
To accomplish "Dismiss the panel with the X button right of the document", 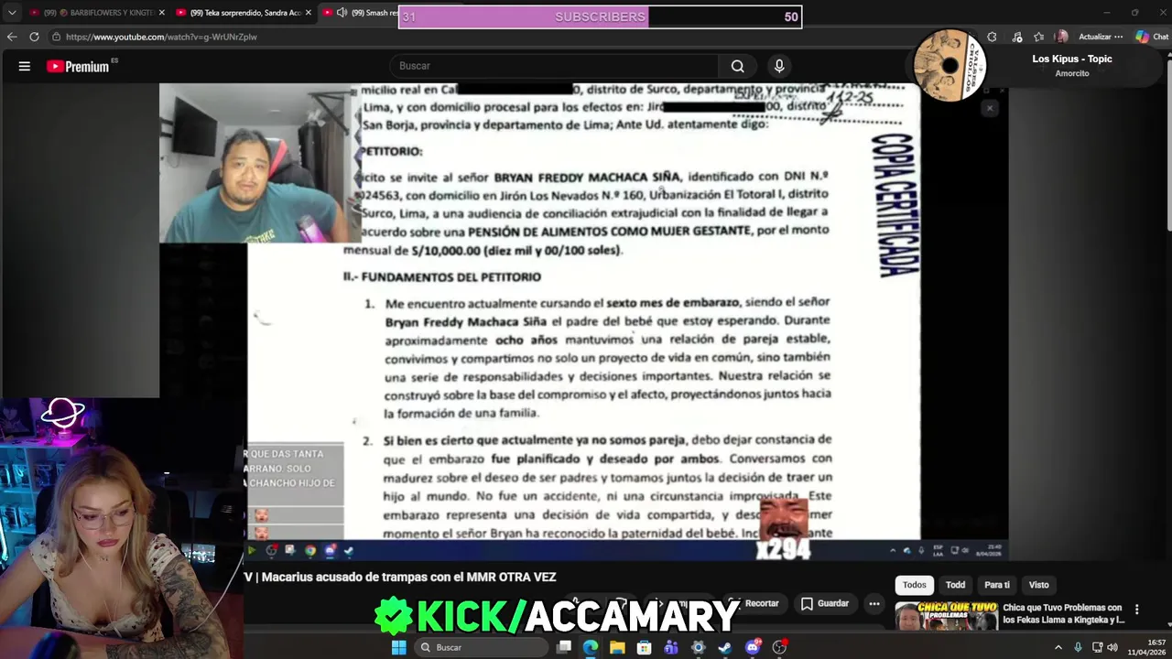I will tap(989, 108).
